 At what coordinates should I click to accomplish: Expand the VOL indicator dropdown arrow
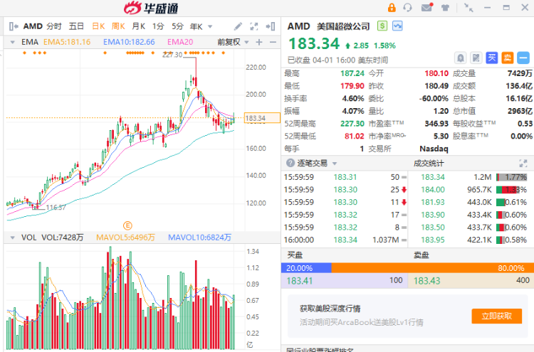click(x=13, y=238)
